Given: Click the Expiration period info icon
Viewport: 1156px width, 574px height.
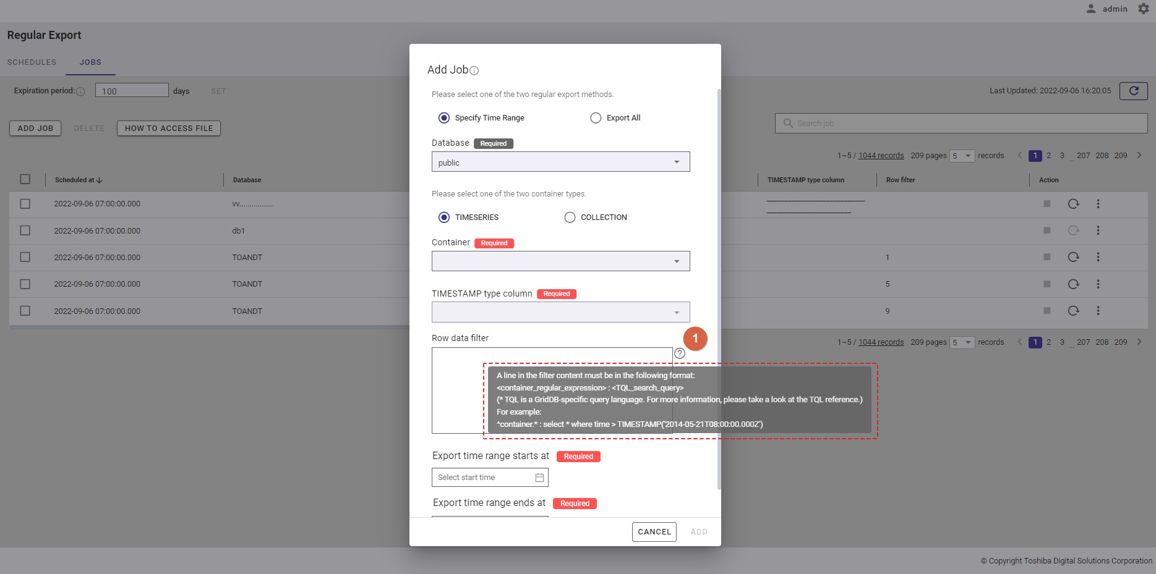Looking at the screenshot, I should click(x=80, y=91).
